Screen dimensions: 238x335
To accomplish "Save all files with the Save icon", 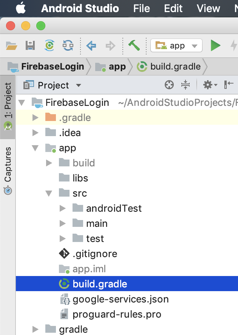I will point(30,45).
